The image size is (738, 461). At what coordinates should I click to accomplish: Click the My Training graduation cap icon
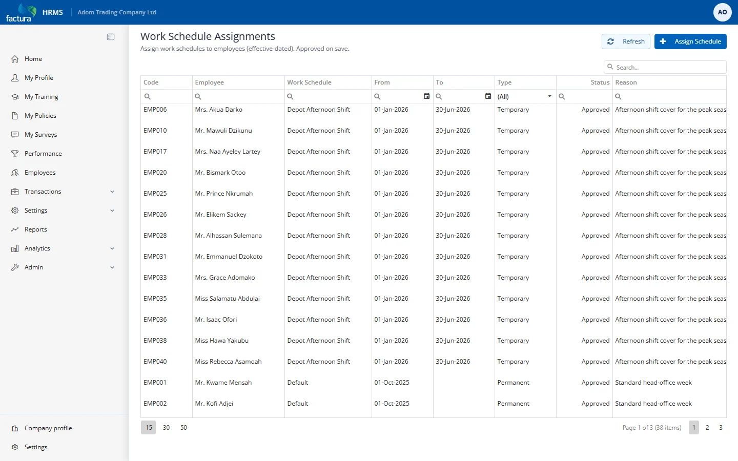(15, 97)
